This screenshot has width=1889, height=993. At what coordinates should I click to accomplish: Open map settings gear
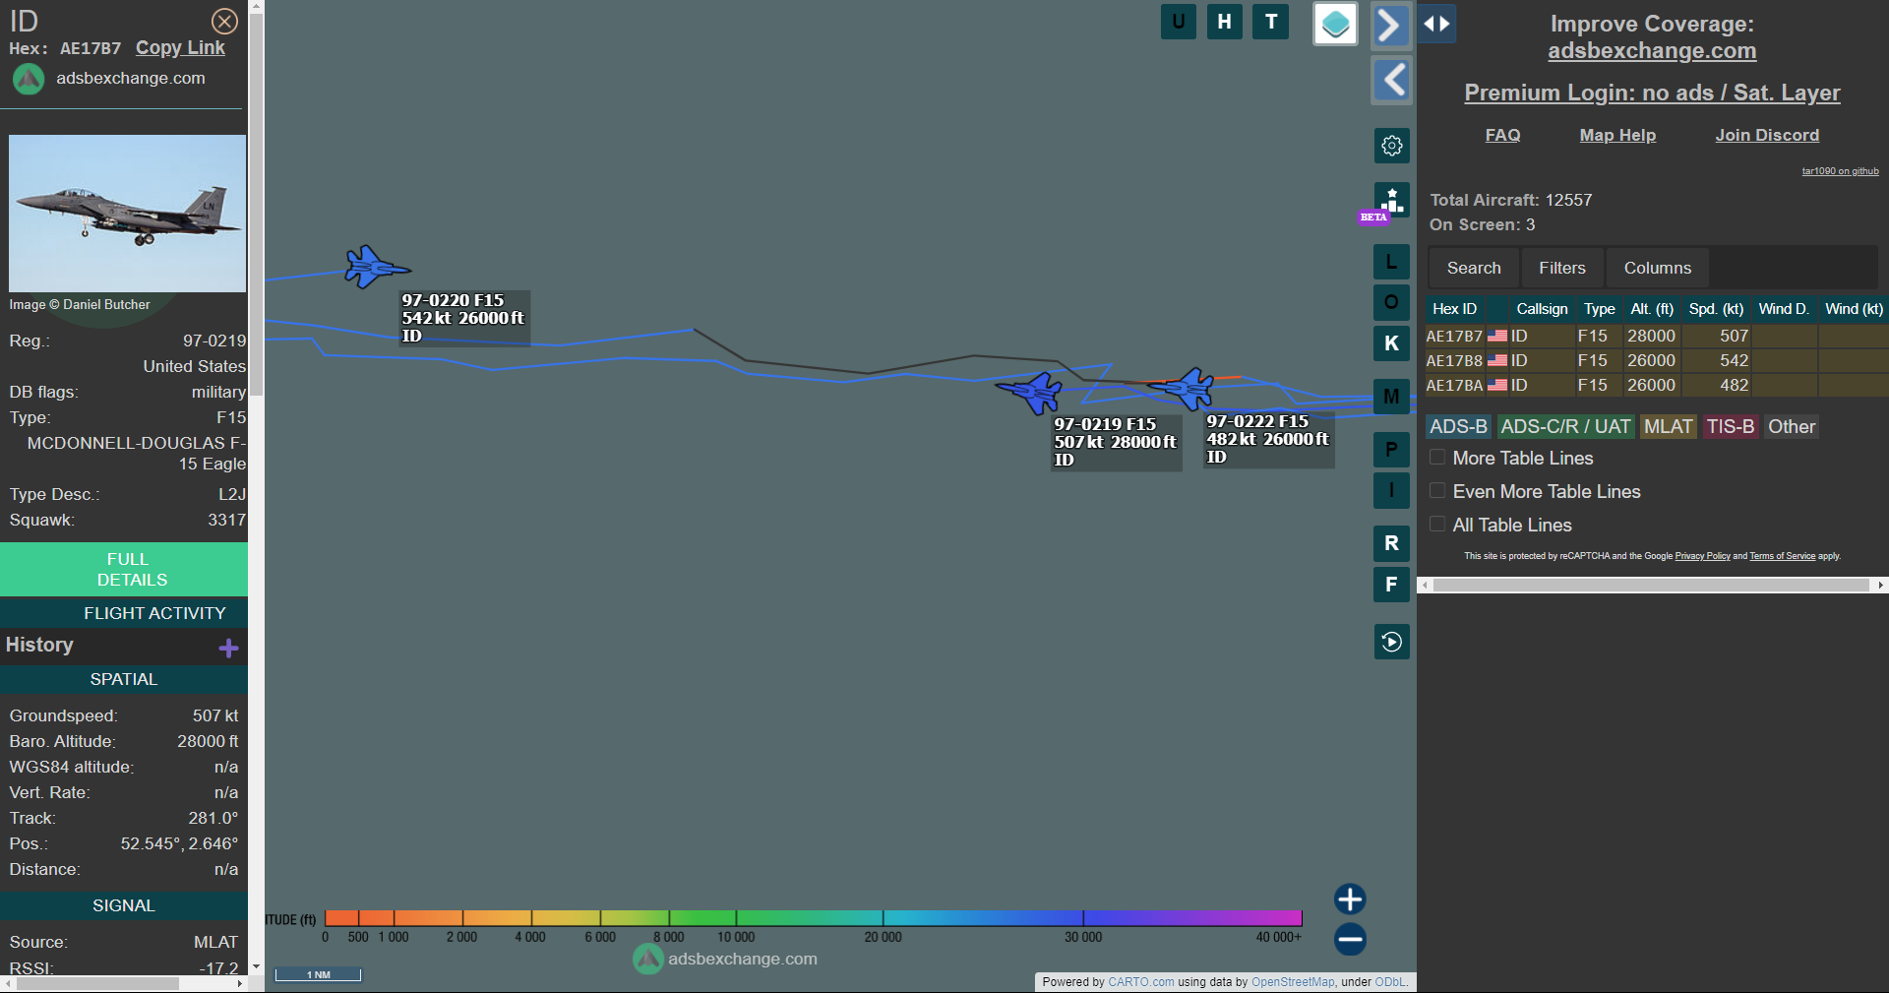(1391, 146)
